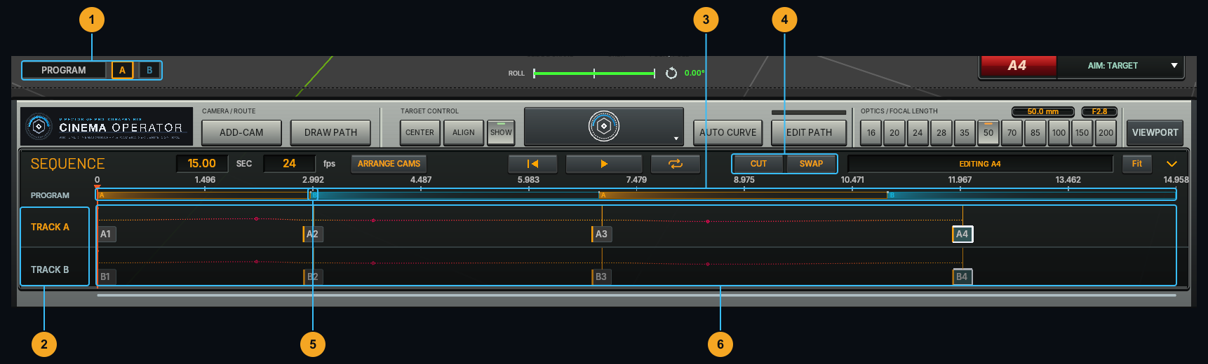Select 35 mm focal length
This screenshot has width=1208, height=364.
pos(965,132)
